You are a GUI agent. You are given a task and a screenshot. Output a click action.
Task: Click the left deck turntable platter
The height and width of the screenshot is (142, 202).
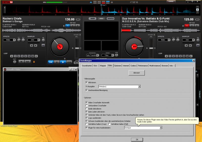point(60,47)
